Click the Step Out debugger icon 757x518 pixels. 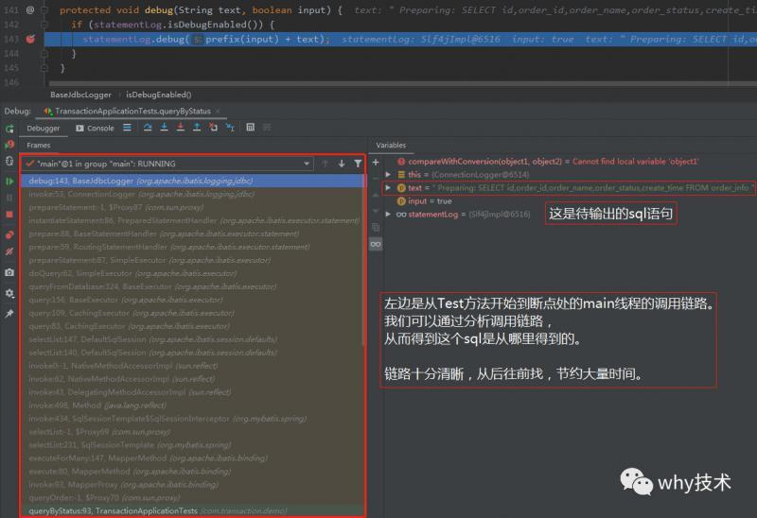(196, 128)
